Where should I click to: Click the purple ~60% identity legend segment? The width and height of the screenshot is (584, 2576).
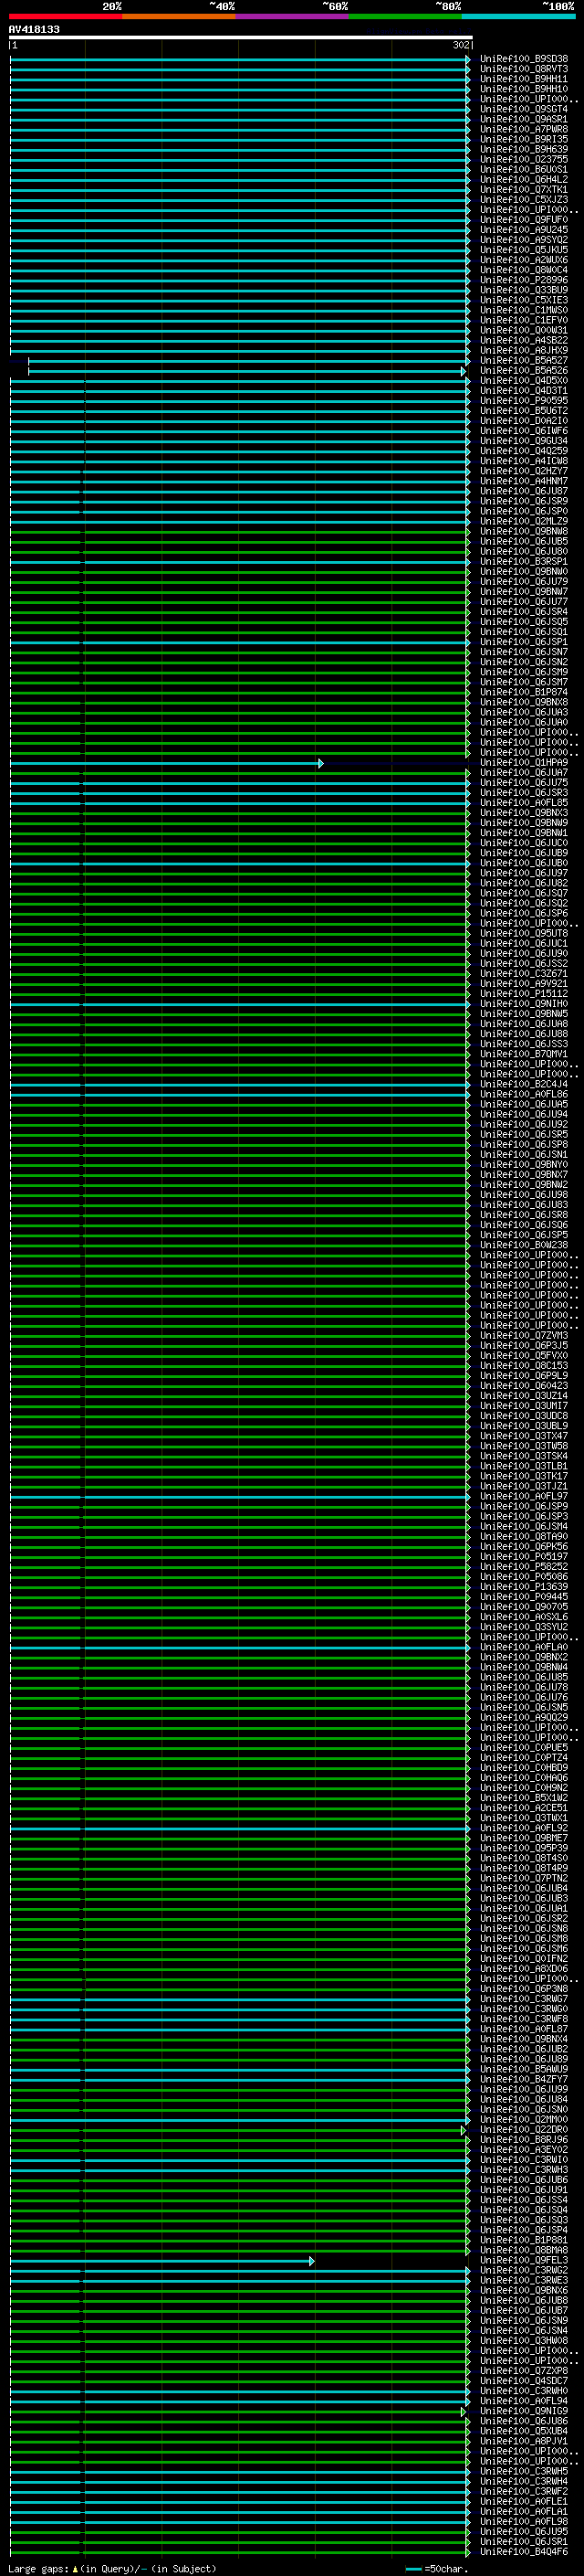tap(293, 16)
